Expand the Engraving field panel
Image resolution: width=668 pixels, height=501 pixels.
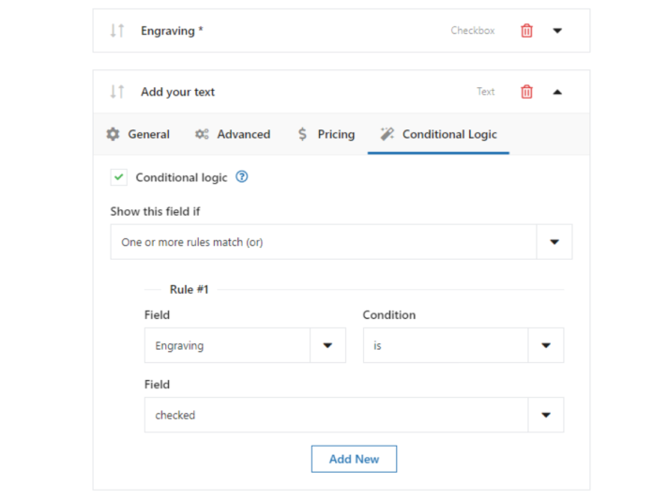tap(557, 31)
